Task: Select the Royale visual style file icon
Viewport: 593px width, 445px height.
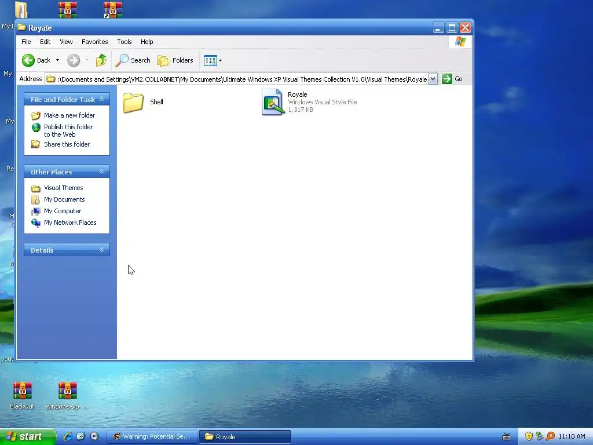Action: click(273, 102)
